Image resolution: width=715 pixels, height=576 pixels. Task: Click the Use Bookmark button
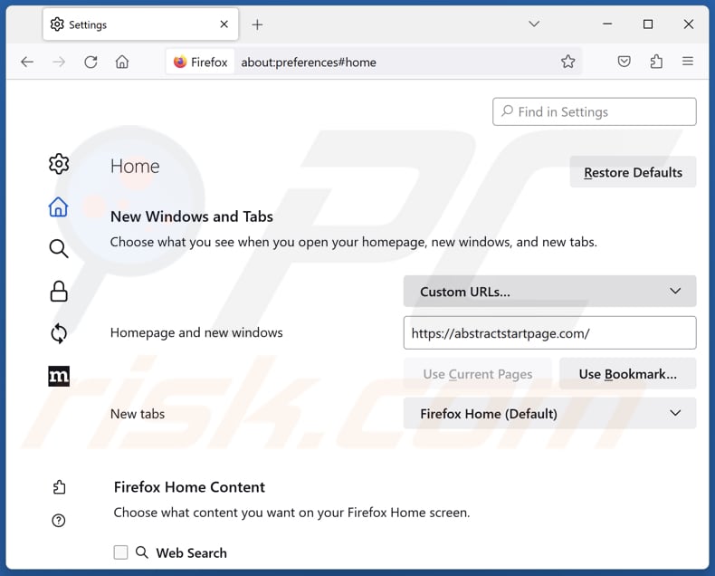click(x=627, y=374)
